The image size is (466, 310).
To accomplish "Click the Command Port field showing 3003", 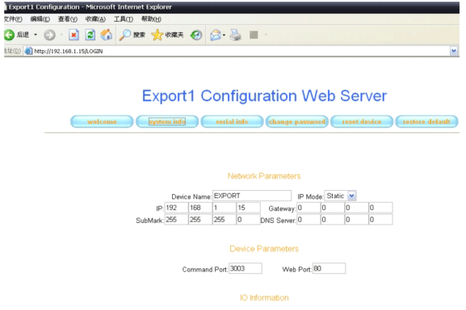I will coord(246,268).
